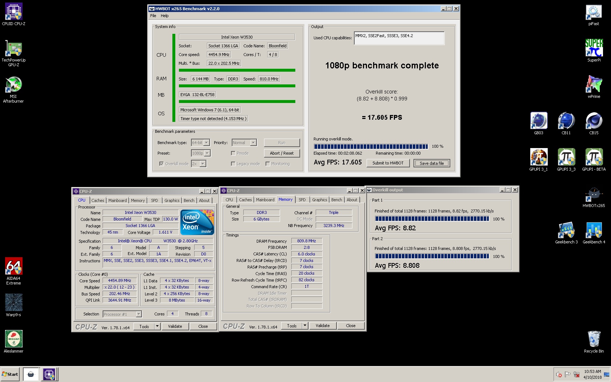Image resolution: width=611 pixels, height=382 pixels.
Task: Launch HWBOTx265 desktop shortcut
Action: point(594,196)
